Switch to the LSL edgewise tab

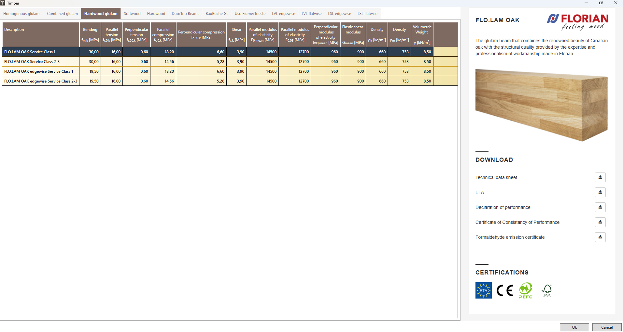click(340, 14)
